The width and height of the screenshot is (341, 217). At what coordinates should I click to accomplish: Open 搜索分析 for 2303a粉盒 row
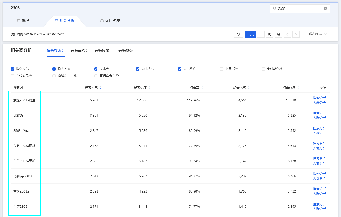[319, 128]
